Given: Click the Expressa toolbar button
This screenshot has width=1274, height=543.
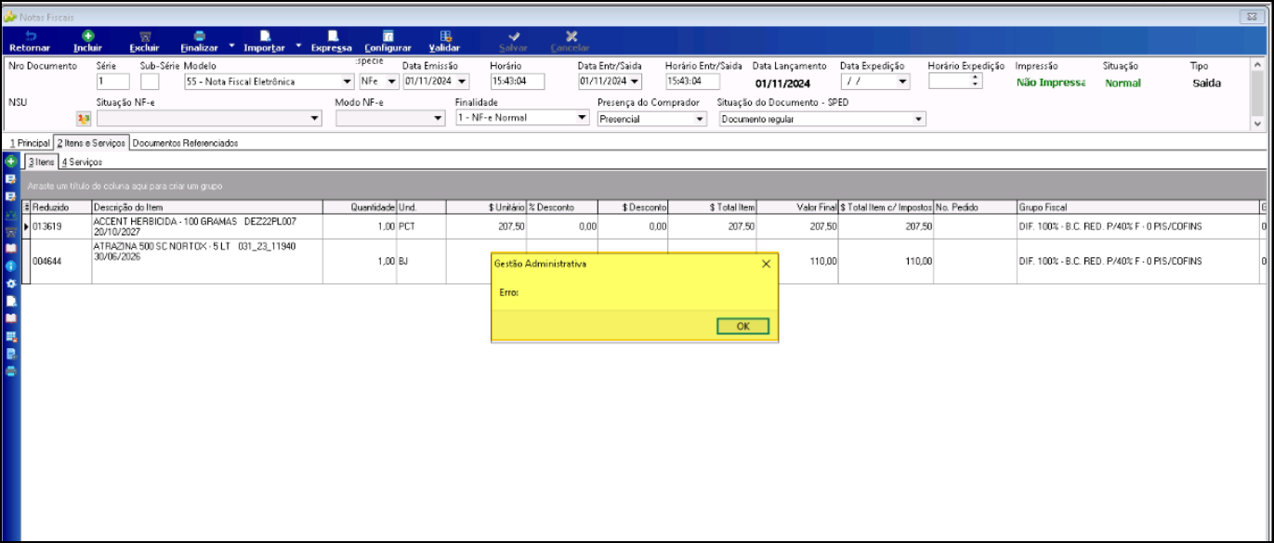Looking at the screenshot, I should pyautogui.click(x=332, y=41).
